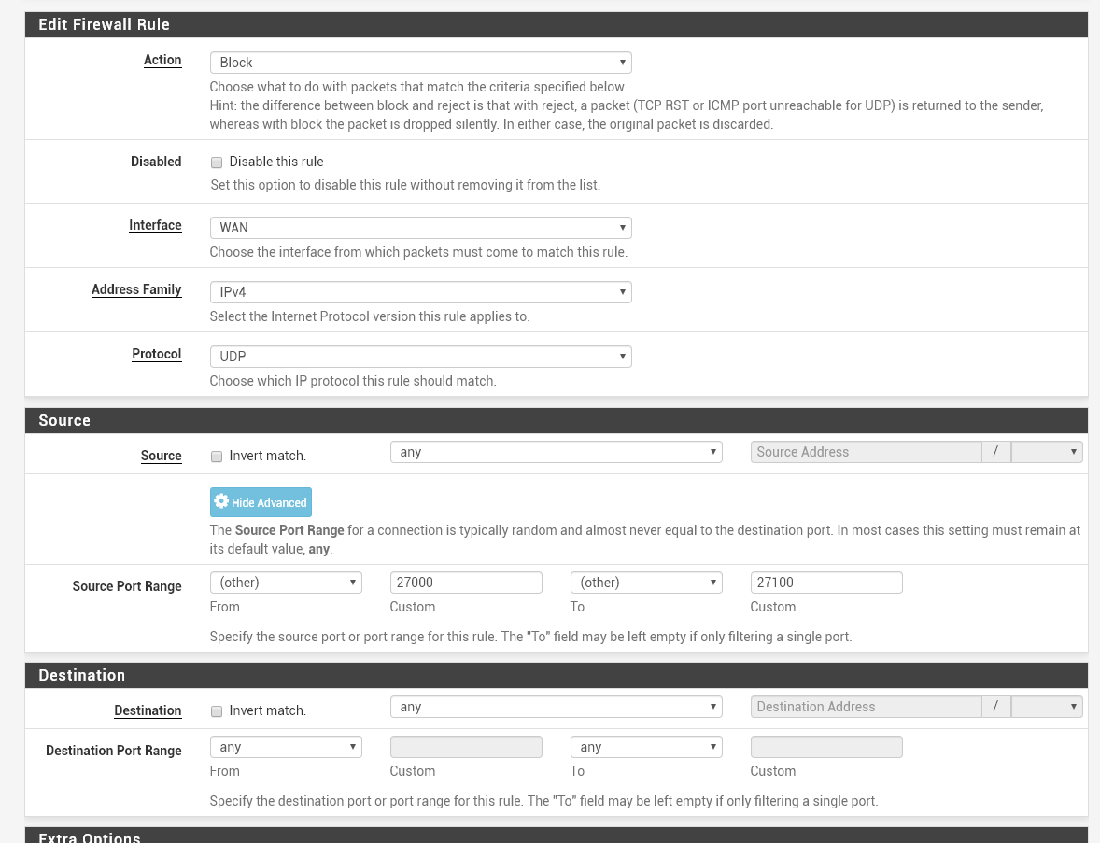Click the Protocol label link

(156, 354)
